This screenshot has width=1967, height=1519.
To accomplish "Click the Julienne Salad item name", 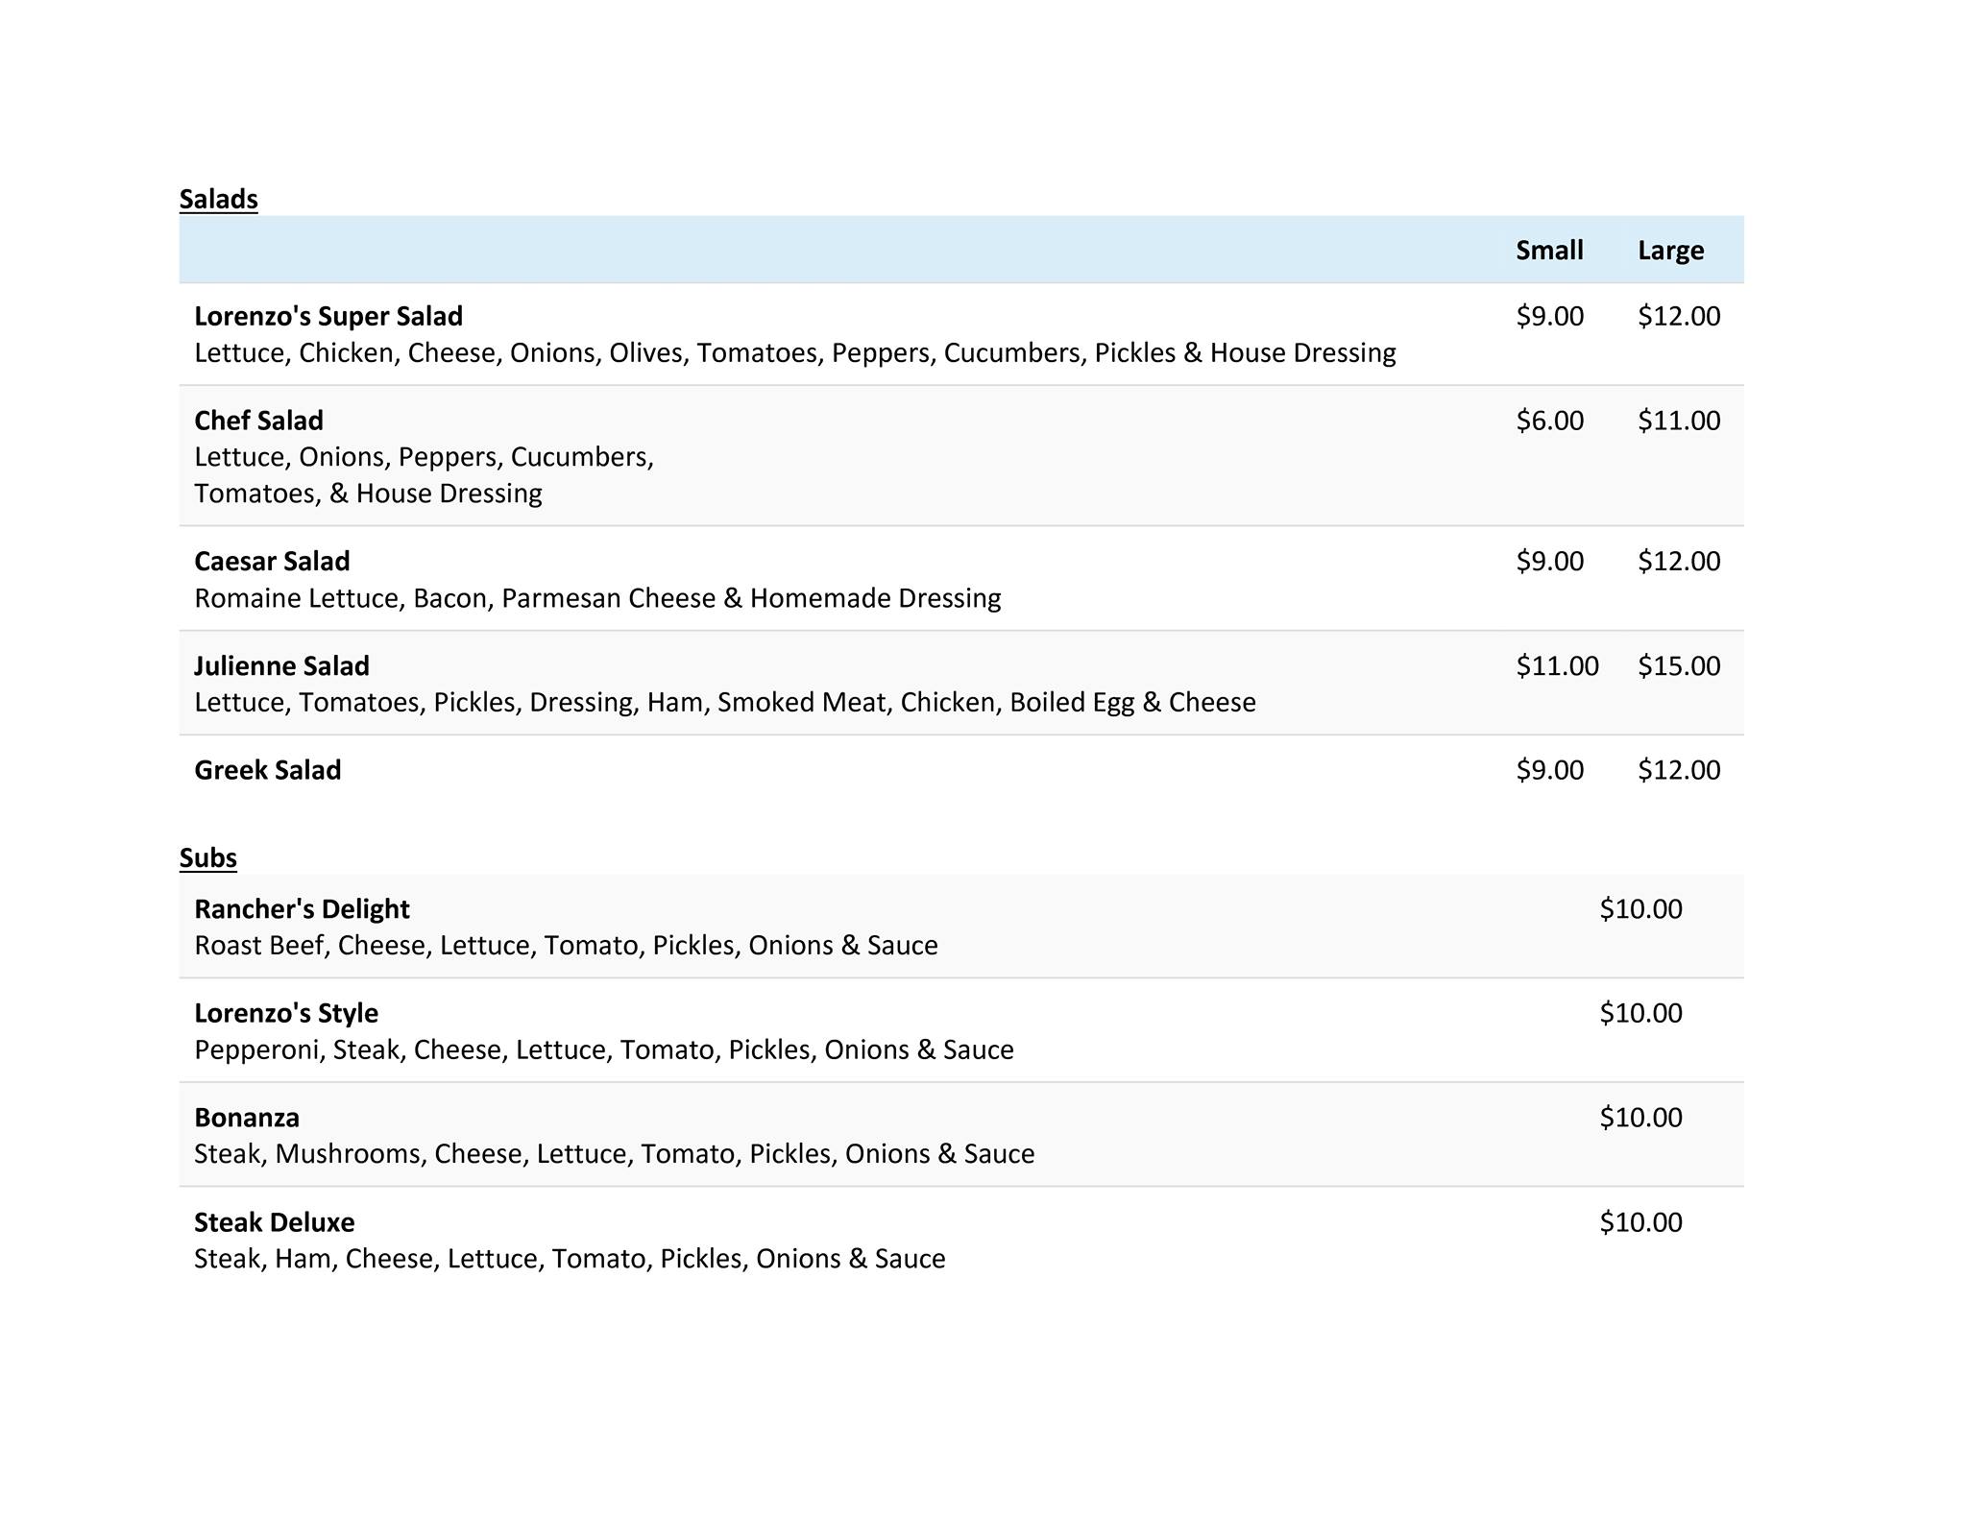I will click(x=281, y=665).
